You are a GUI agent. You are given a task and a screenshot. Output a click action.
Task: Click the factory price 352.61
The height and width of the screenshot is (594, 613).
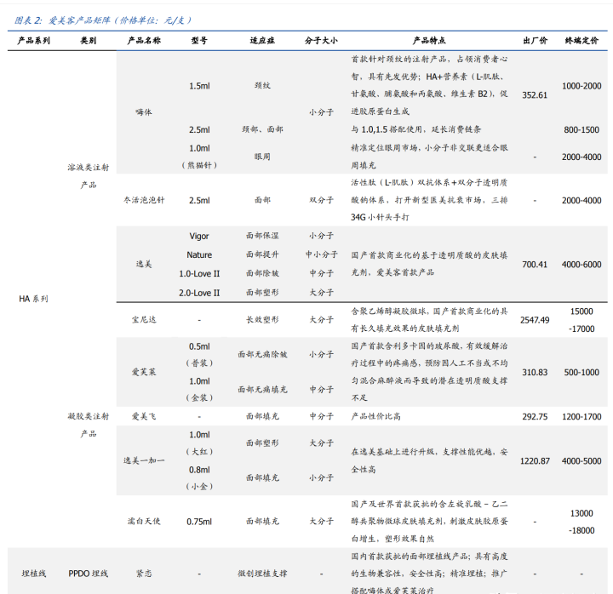pos(535,95)
